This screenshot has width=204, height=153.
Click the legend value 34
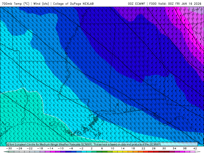(174, 148)
